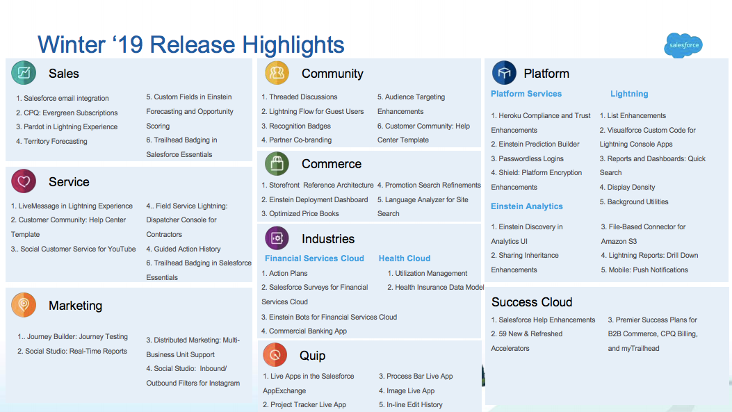Click 'Process Bar Live App' item
732x412 pixels.
[416, 377]
